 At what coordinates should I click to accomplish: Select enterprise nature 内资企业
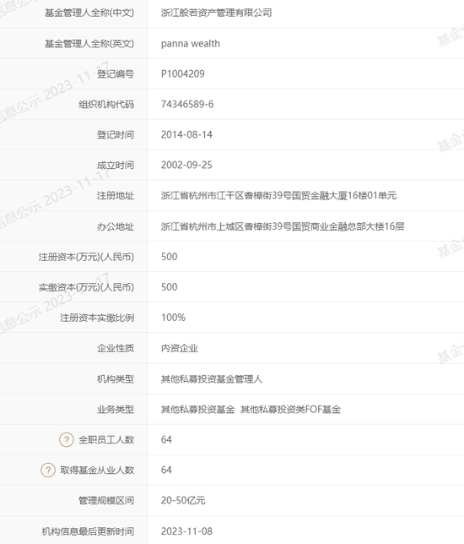click(x=180, y=348)
